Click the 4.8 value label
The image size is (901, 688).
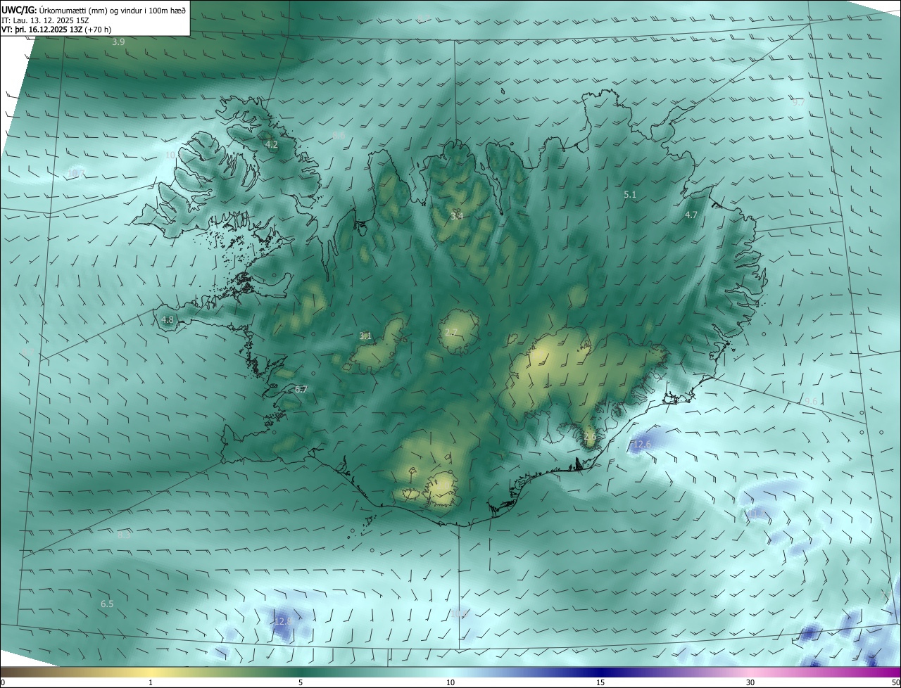[x=168, y=320]
